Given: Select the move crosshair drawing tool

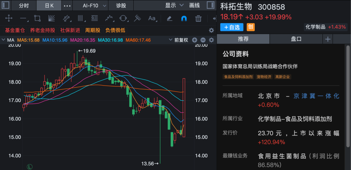Looking at the screenshot, I should [9, 18].
